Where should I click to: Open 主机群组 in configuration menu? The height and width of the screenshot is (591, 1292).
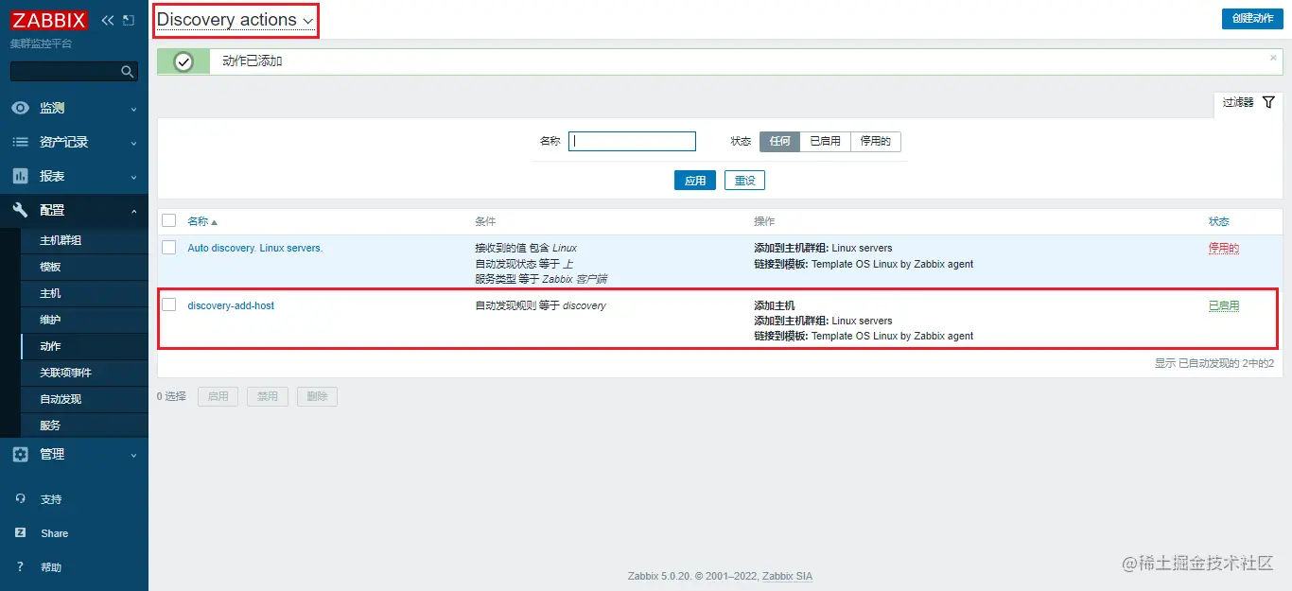coord(61,240)
